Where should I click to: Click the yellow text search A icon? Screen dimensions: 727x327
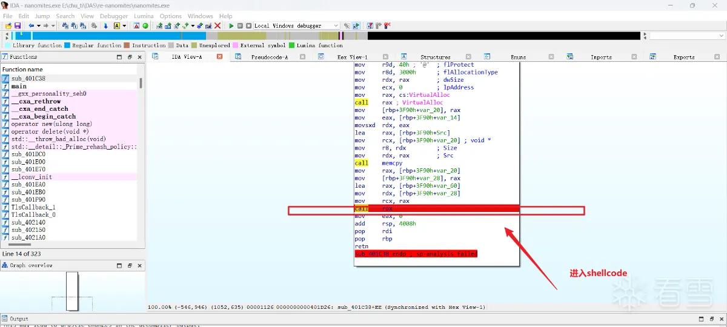coord(116,26)
